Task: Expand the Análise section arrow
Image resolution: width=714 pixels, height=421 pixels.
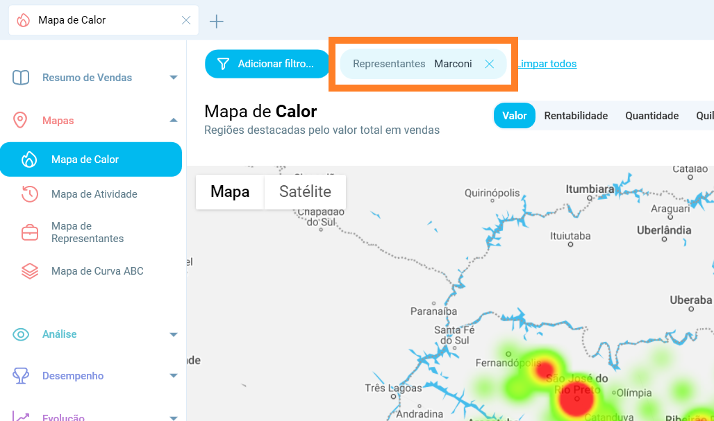Action: 174,334
